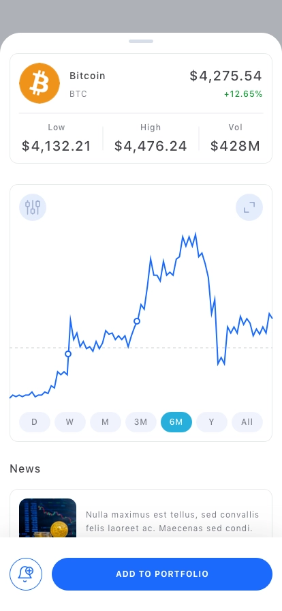Show the Y yearly chart range
The width and height of the screenshot is (282, 611).
click(x=212, y=422)
